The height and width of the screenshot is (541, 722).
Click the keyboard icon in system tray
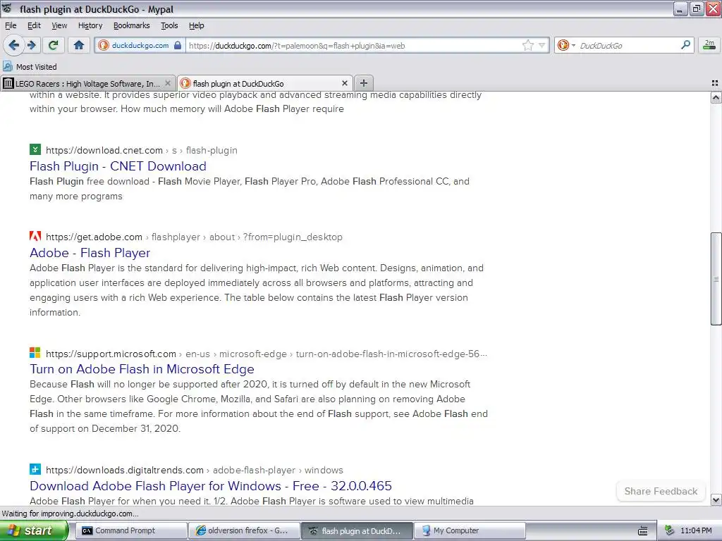[x=643, y=531]
